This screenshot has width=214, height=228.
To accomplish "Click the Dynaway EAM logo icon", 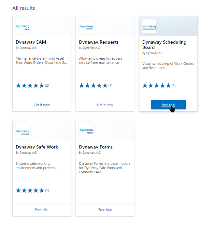I will point(22,26).
